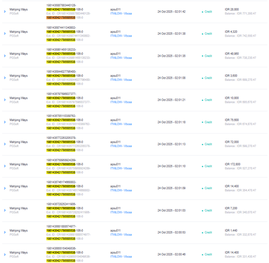Expand the row timestamped 02:00:53

5,232
